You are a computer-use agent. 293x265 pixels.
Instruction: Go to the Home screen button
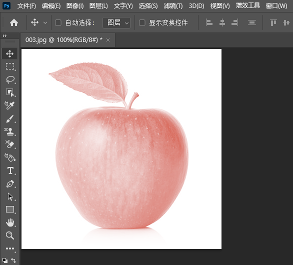tap(14, 23)
